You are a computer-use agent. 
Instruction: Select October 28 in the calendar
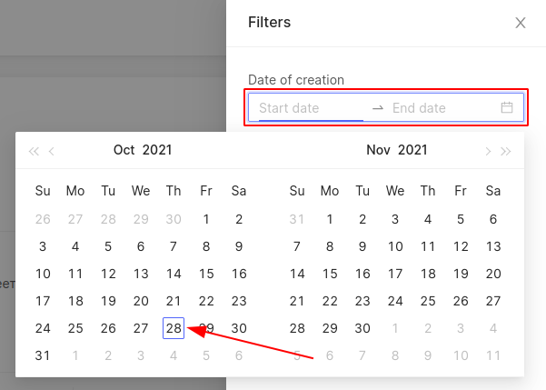click(174, 328)
